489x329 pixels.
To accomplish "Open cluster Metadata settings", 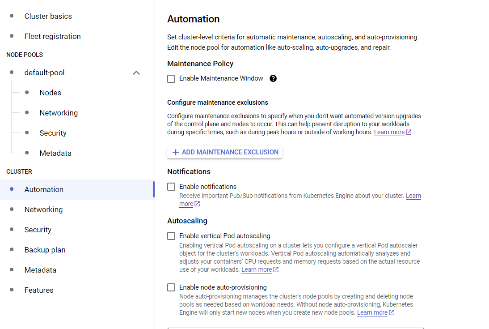I will tap(40, 270).
